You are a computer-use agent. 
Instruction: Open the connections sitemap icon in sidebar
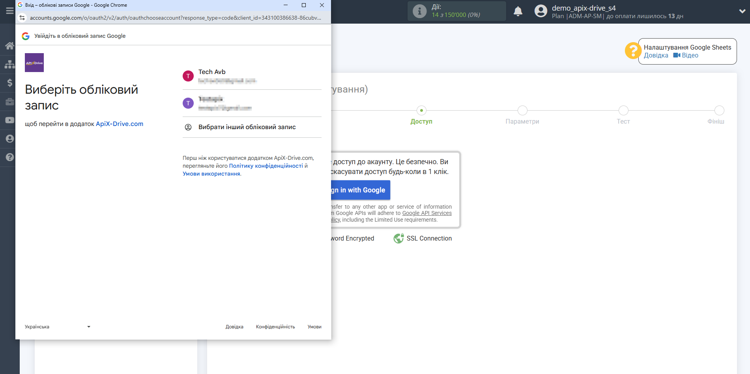(x=9, y=64)
